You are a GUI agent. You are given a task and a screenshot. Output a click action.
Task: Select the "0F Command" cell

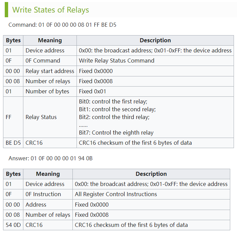pyautogui.click(x=43, y=61)
